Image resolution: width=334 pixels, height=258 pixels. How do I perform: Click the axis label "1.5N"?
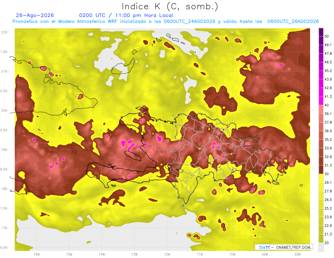(4, 52)
